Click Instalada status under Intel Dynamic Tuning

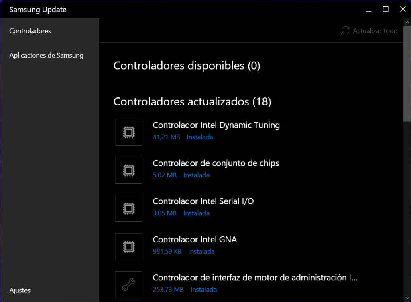coord(200,137)
